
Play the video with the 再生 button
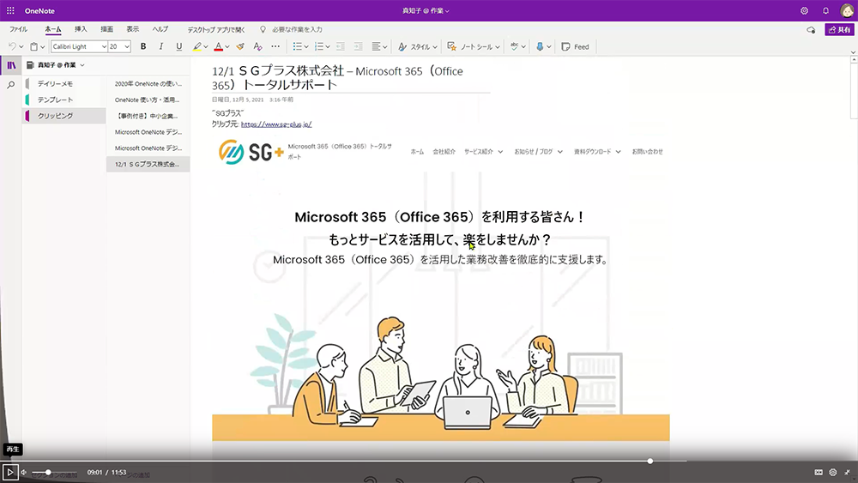pos(9,472)
